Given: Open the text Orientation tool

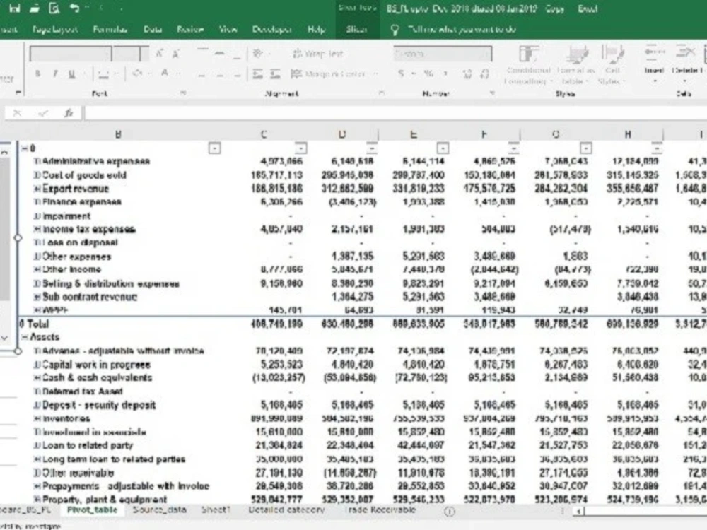Looking at the screenshot, I should click(x=258, y=54).
